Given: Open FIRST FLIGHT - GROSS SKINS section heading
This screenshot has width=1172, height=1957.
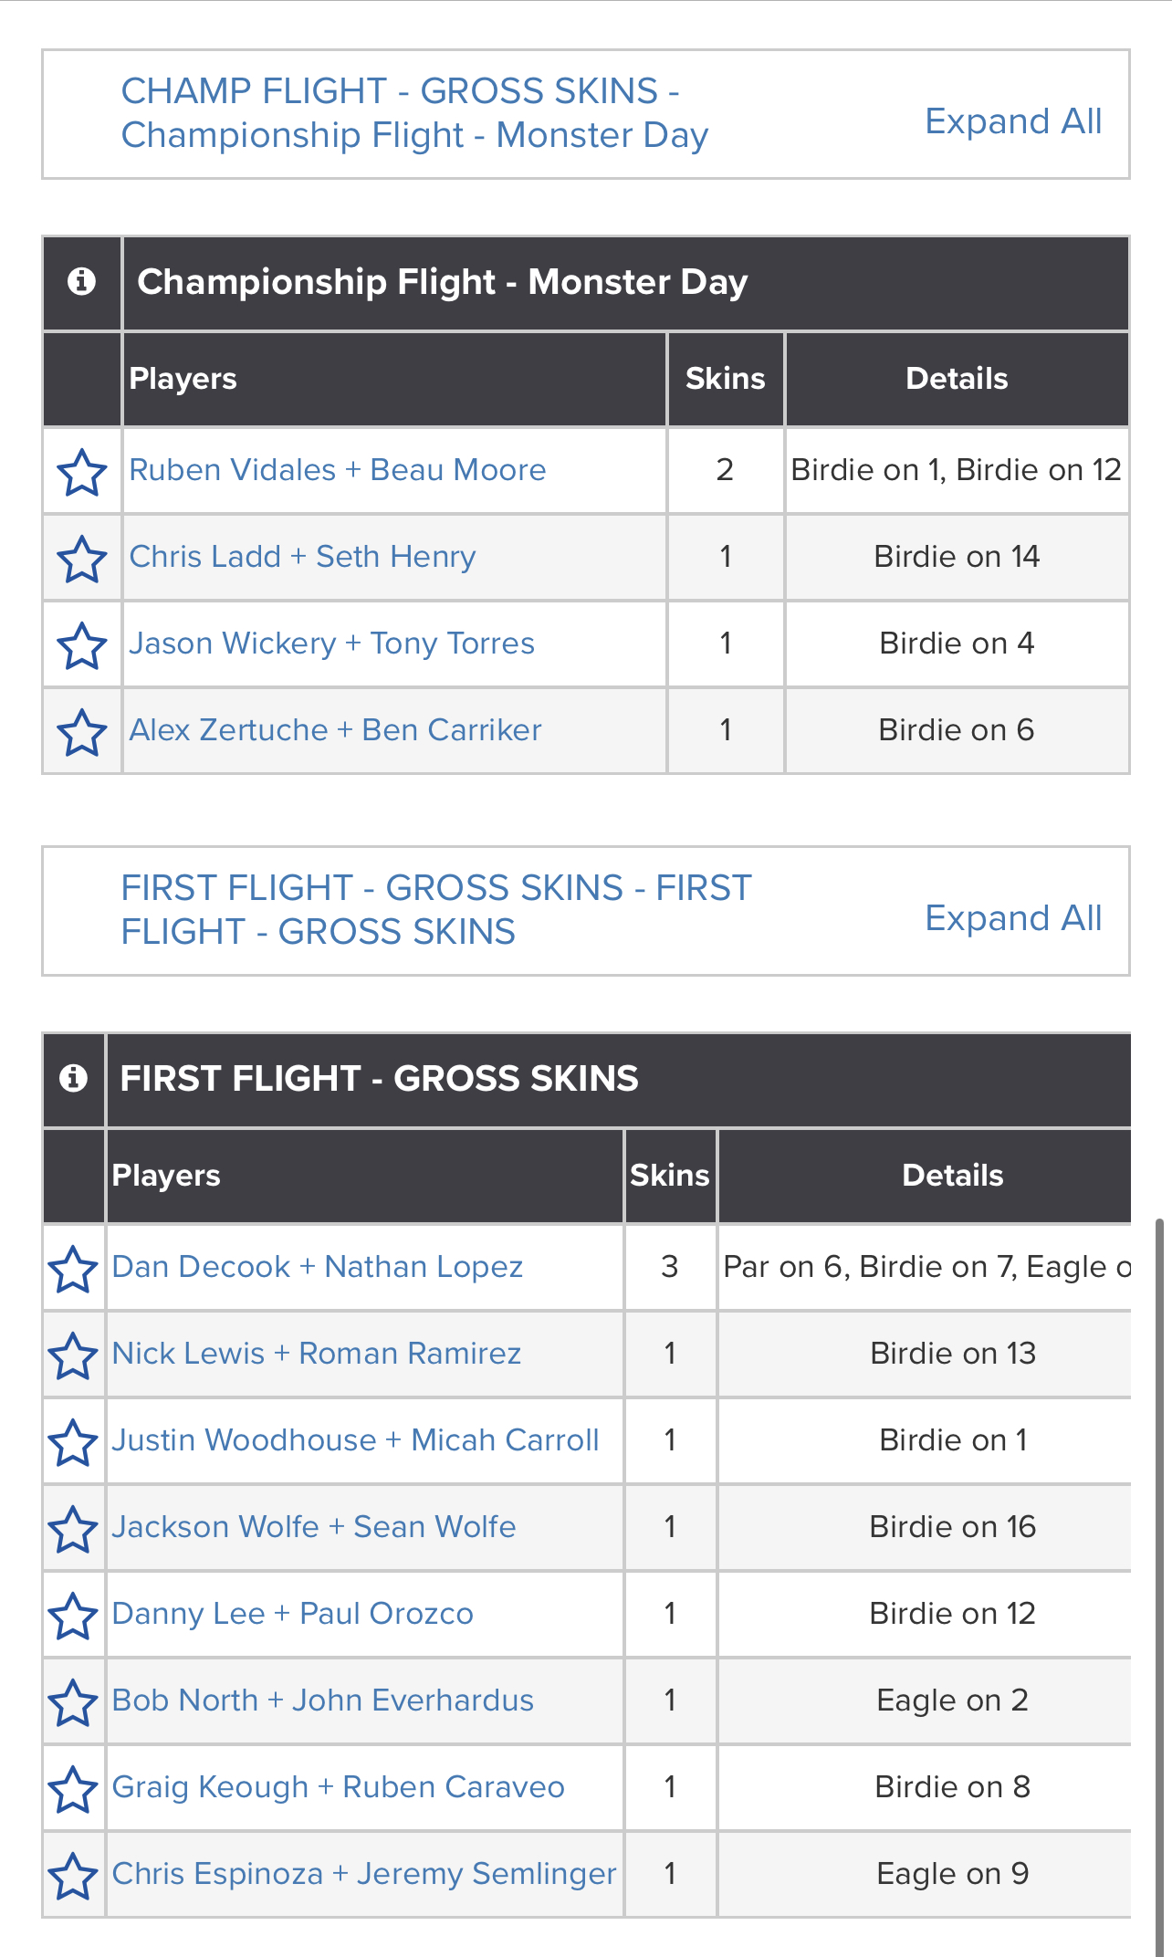Looking at the screenshot, I should [x=436, y=910].
